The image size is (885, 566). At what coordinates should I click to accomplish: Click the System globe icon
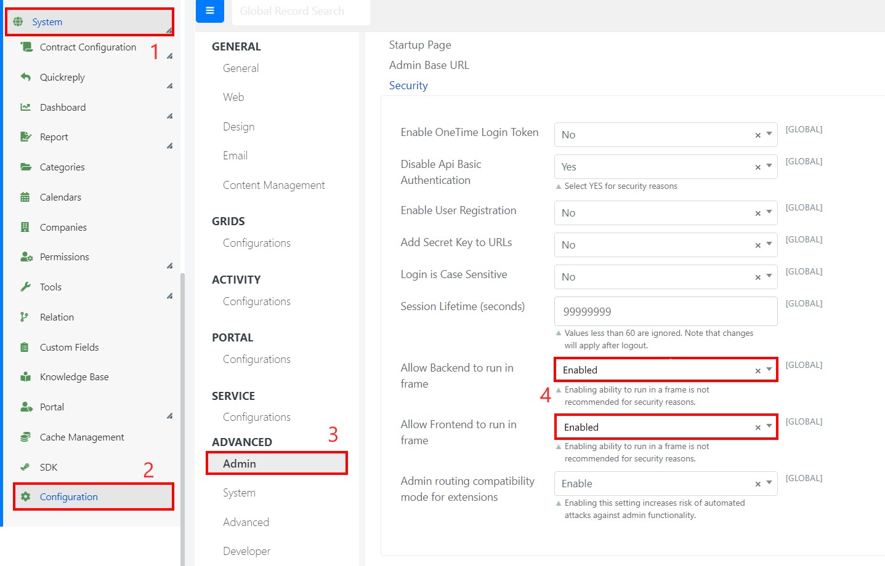(18, 22)
